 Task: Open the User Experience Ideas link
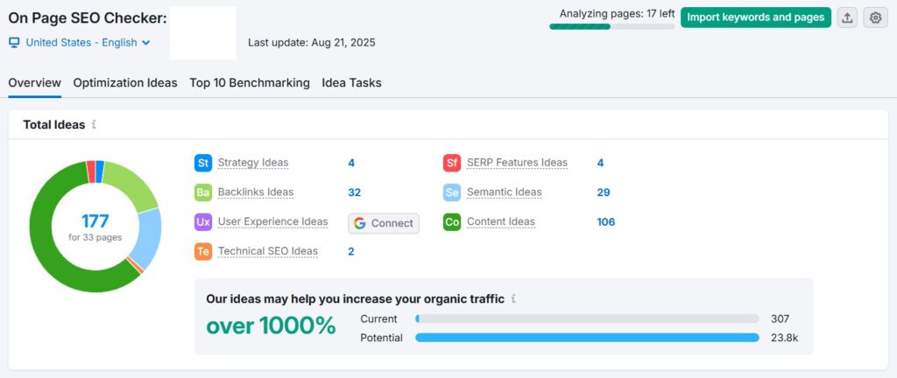coord(273,221)
